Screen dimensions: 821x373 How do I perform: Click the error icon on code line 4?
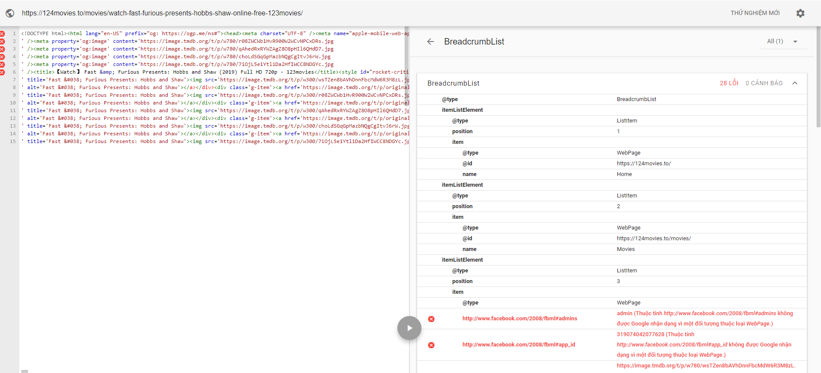pyautogui.click(x=2, y=57)
